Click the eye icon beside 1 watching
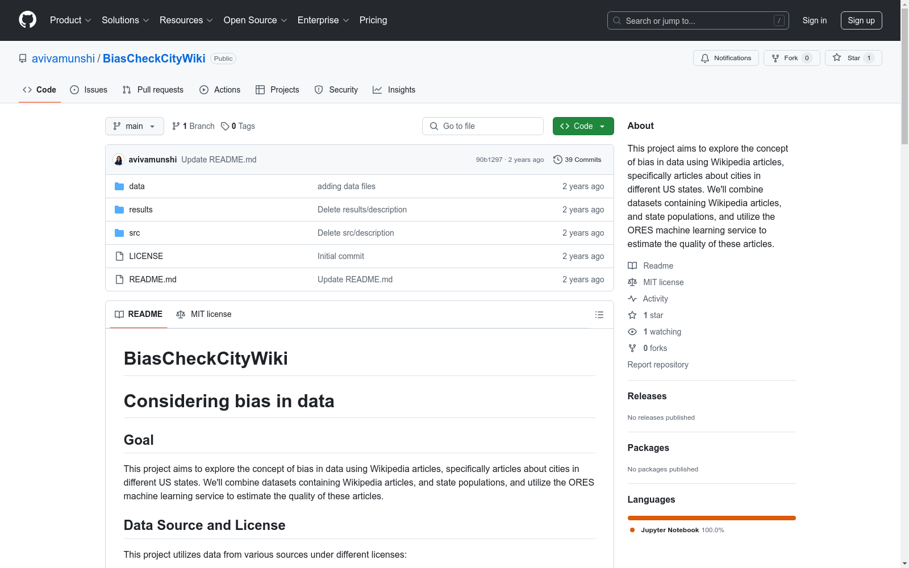The image size is (909, 568). [x=632, y=332]
